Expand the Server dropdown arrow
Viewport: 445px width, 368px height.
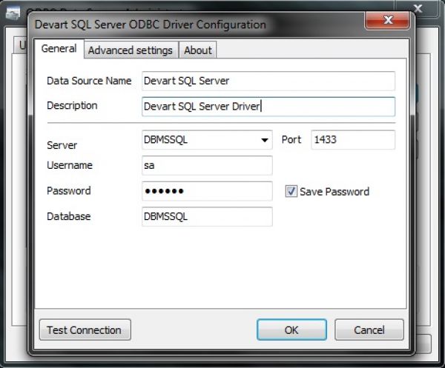coord(265,140)
